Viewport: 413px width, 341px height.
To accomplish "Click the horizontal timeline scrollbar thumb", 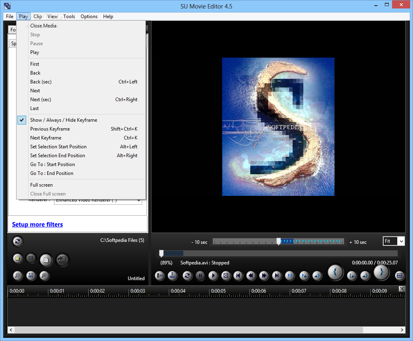I will (189, 330).
